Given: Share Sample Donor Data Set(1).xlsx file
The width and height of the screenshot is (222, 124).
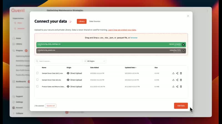Looking at the screenshot, I should click(x=177, y=73).
